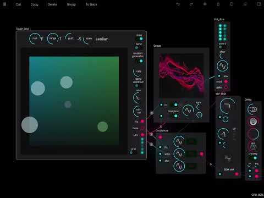Open the aeolian scale selector

point(102,39)
